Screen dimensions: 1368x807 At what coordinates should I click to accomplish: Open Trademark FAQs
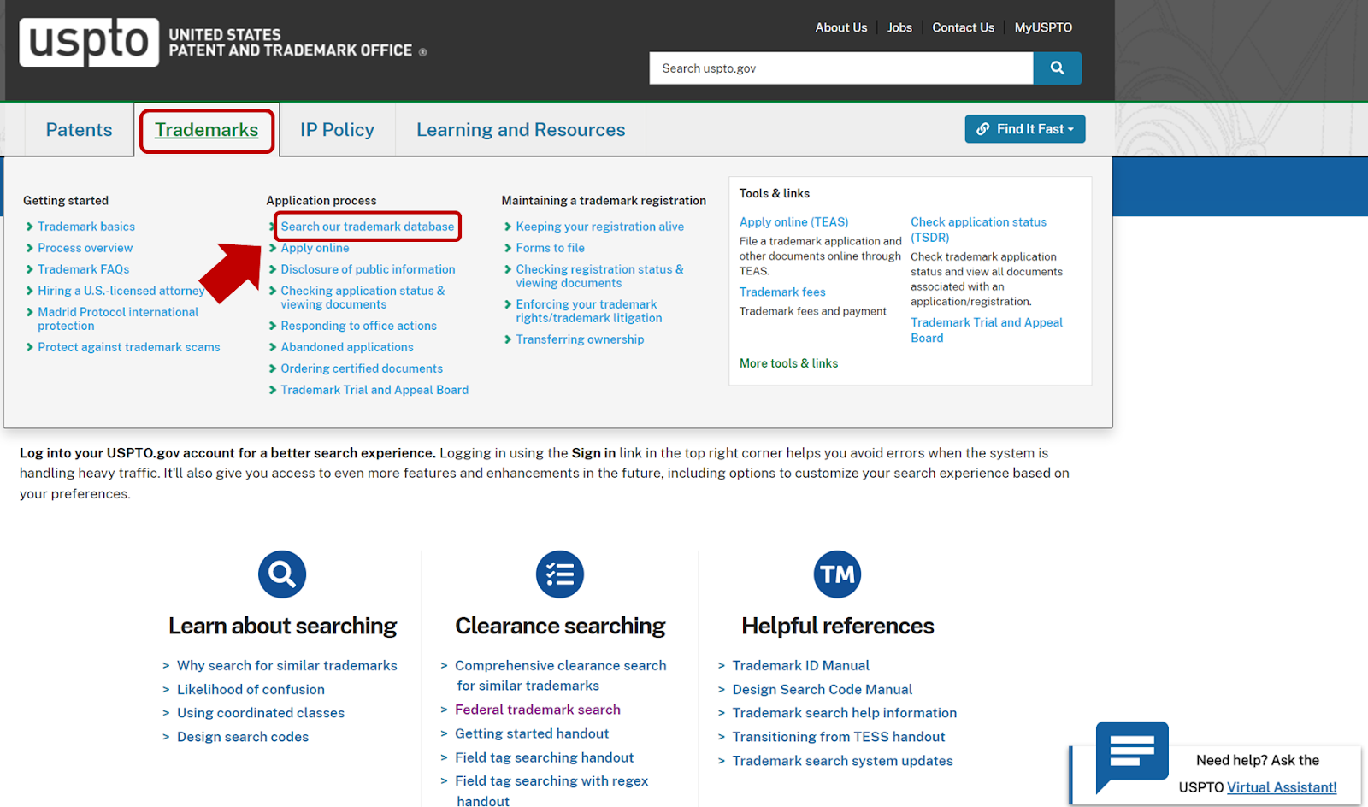click(x=84, y=269)
